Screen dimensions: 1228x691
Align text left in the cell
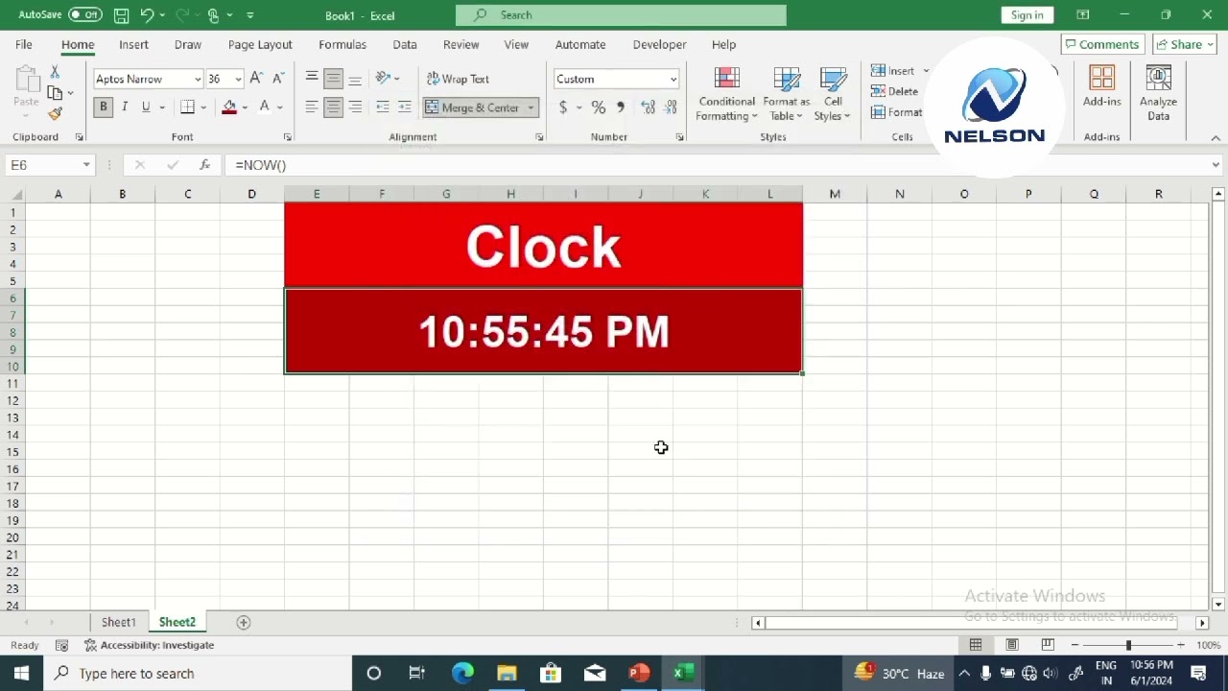tap(312, 107)
